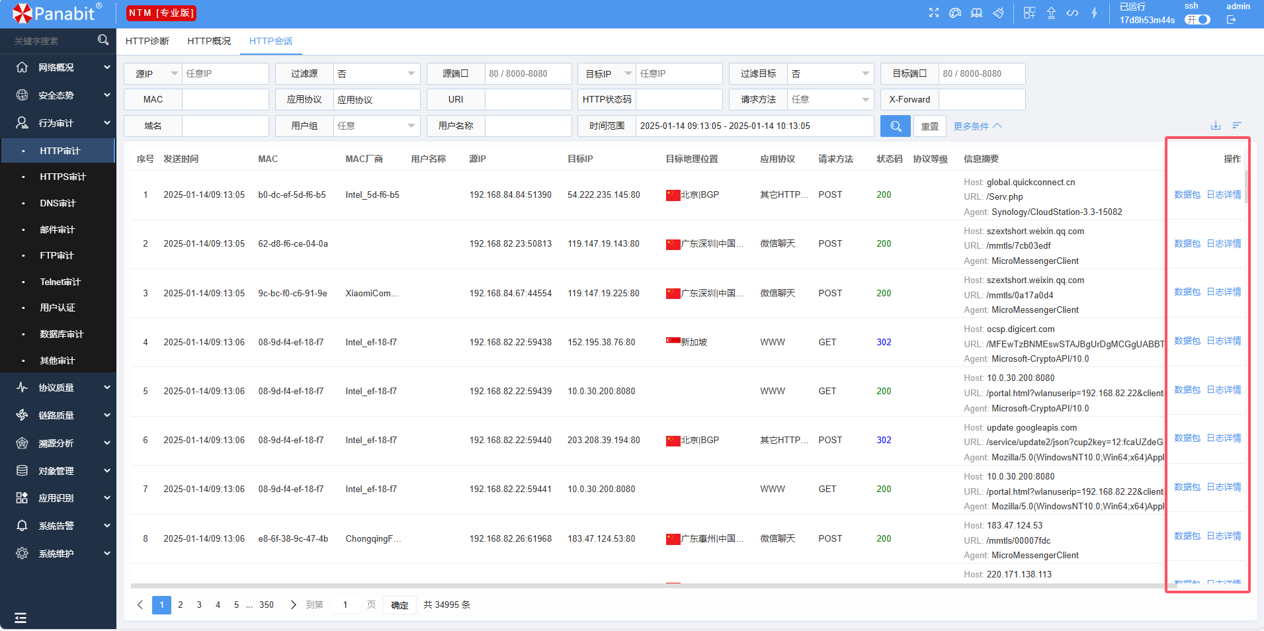The height and width of the screenshot is (631, 1264).
Task: Click the column sort settings icon
Action: 1237,126
